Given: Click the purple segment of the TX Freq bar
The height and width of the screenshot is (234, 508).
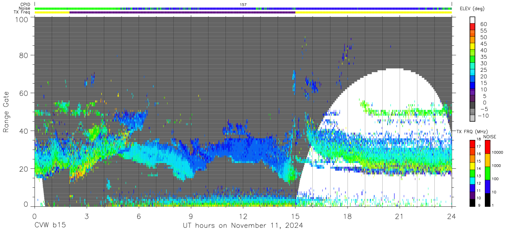Looking at the screenshot, I should [x=182, y=12].
